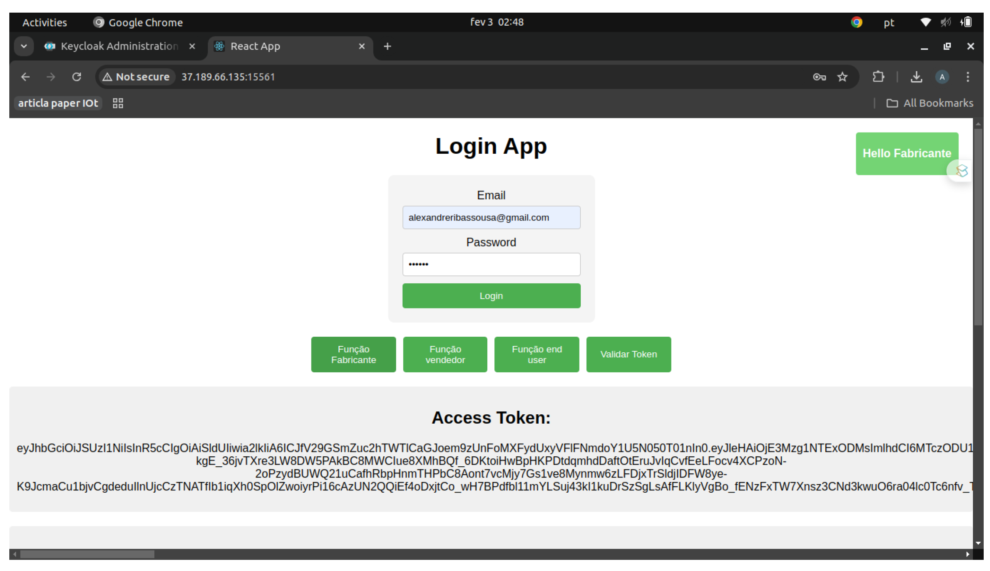Open the pt keyboard language indicator
This screenshot has width=990, height=571.
[x=889, y=22]
